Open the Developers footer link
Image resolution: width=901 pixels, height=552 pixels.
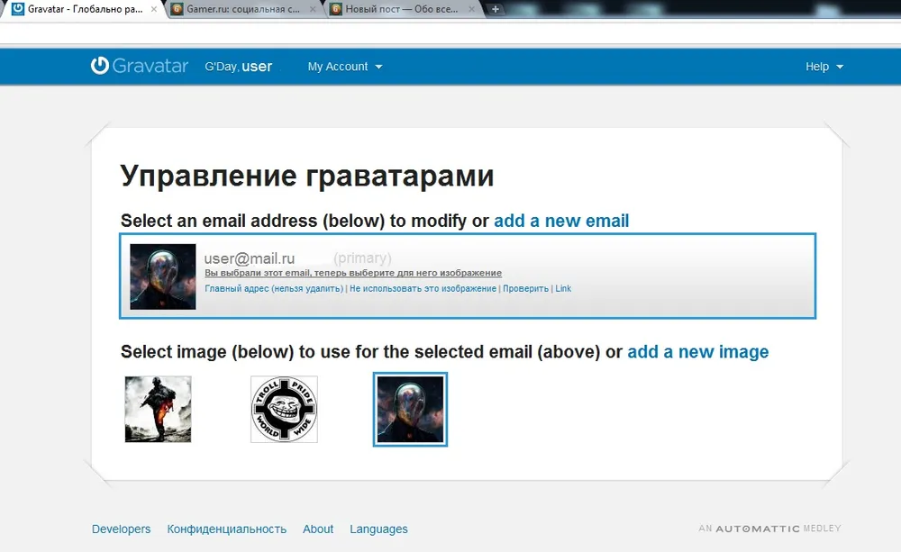pyautogui.click(x=122, y=529)
